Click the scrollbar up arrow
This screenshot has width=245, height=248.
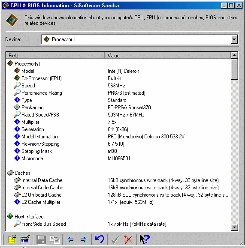pyautogui.click(x=234, y=55)
